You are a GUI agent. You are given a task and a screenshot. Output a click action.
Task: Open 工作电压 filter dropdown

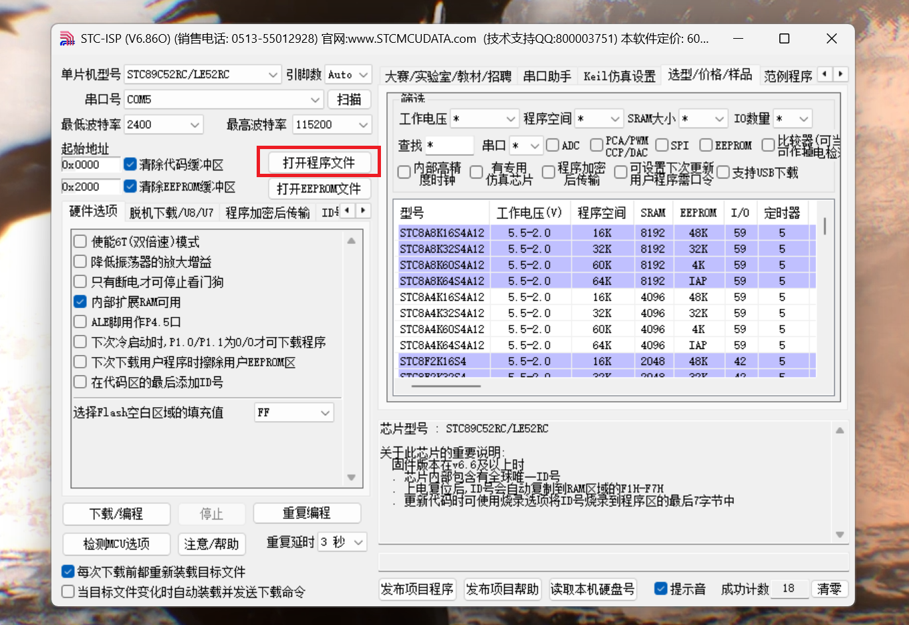click(485, 118)
